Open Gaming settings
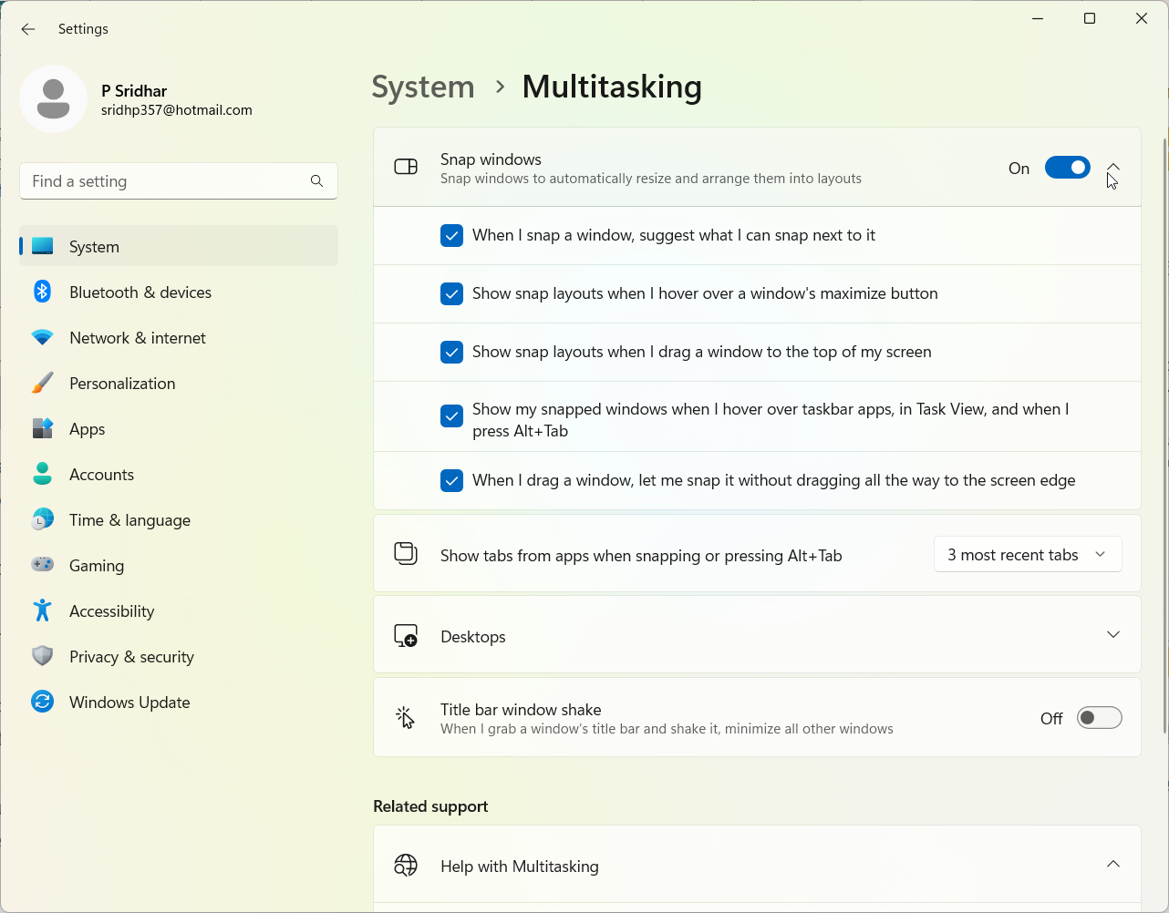Viewport: 1169px width, 913px height. pyautogui.click(x=179, y=565)
